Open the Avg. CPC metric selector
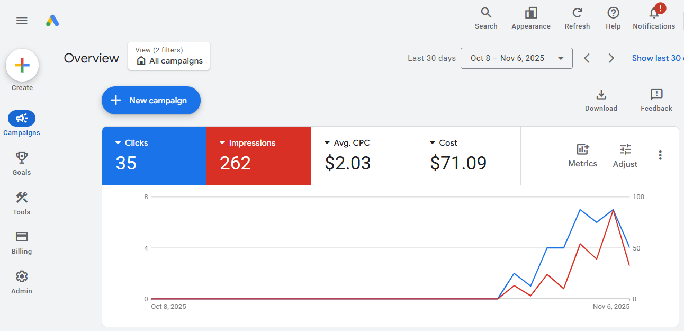This screenshot has width=684, height=331. pyautogui.click(x=327, y=143)
